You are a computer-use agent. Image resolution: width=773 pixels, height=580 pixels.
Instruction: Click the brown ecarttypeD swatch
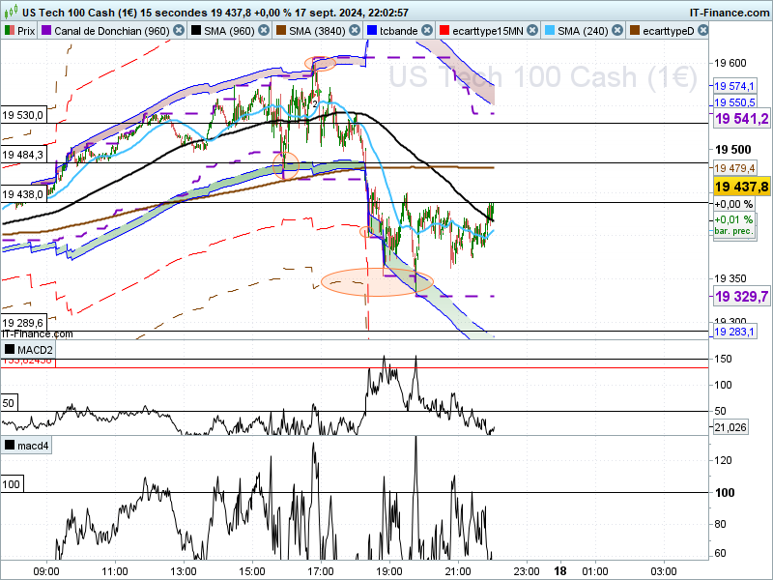pos(635,31)
